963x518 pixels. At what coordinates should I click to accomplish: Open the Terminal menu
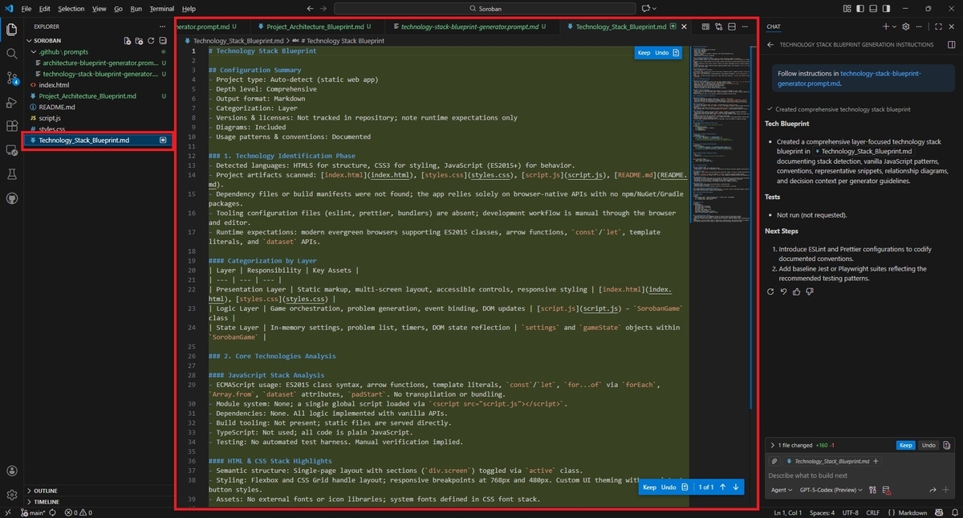(161, 8)
